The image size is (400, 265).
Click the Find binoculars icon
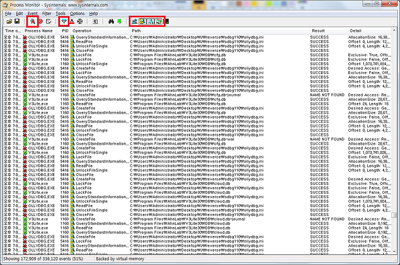(111, 22)
